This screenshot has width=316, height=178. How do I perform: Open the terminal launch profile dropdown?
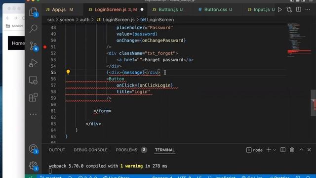point(275,150)
